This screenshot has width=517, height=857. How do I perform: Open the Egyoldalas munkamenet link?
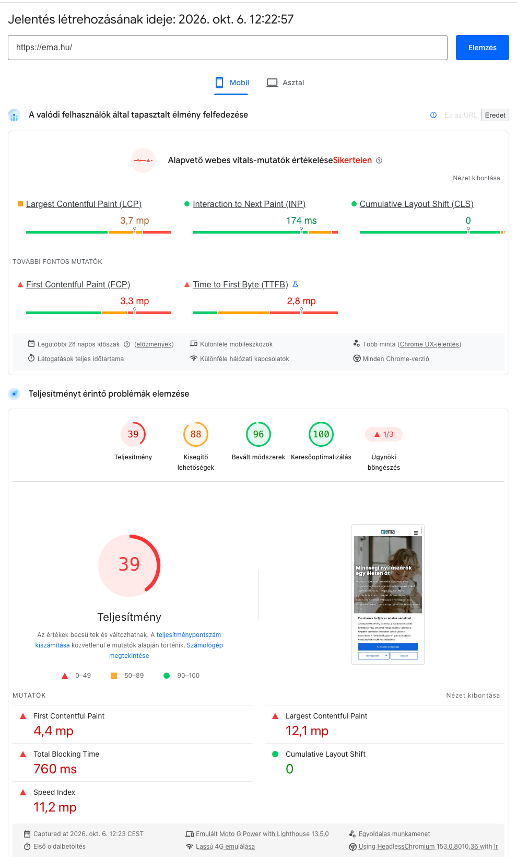(x=394, y=834)
